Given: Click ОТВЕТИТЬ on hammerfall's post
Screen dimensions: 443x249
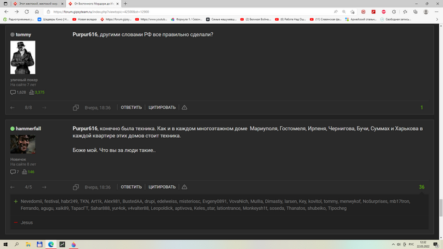Looking at the screenshot, I should 132,187.
